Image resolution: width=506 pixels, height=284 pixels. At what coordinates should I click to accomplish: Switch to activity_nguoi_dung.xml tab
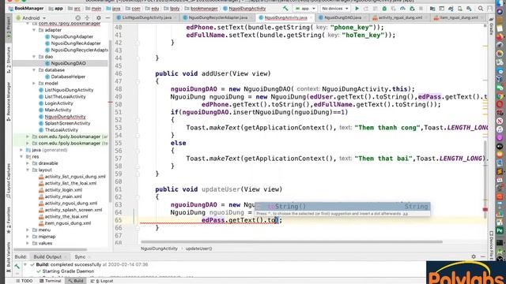(400, 17)
